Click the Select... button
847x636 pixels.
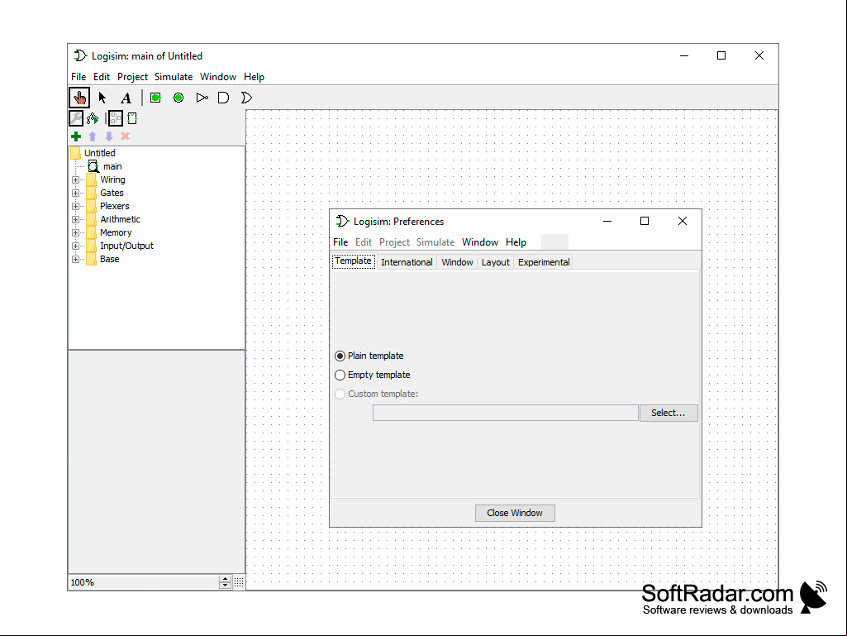click(669, 414)
